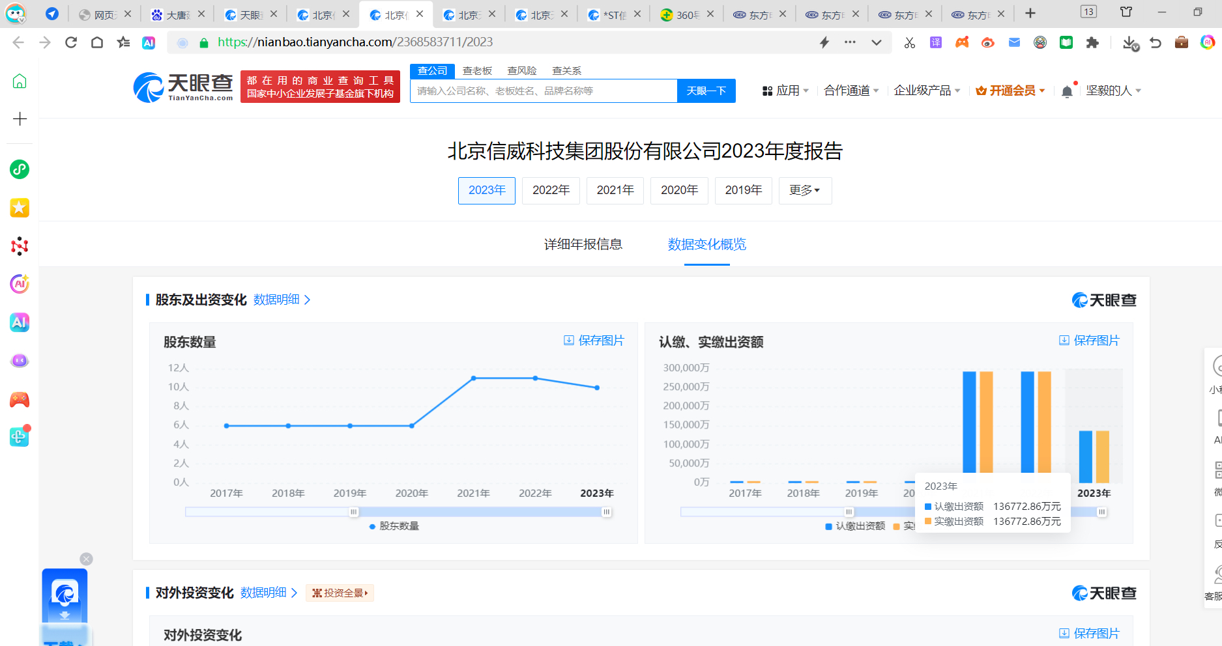This screenshot has height=646, width=1222.
Task: Click the undo closed tab icon
Action: tap(1156, 42)
